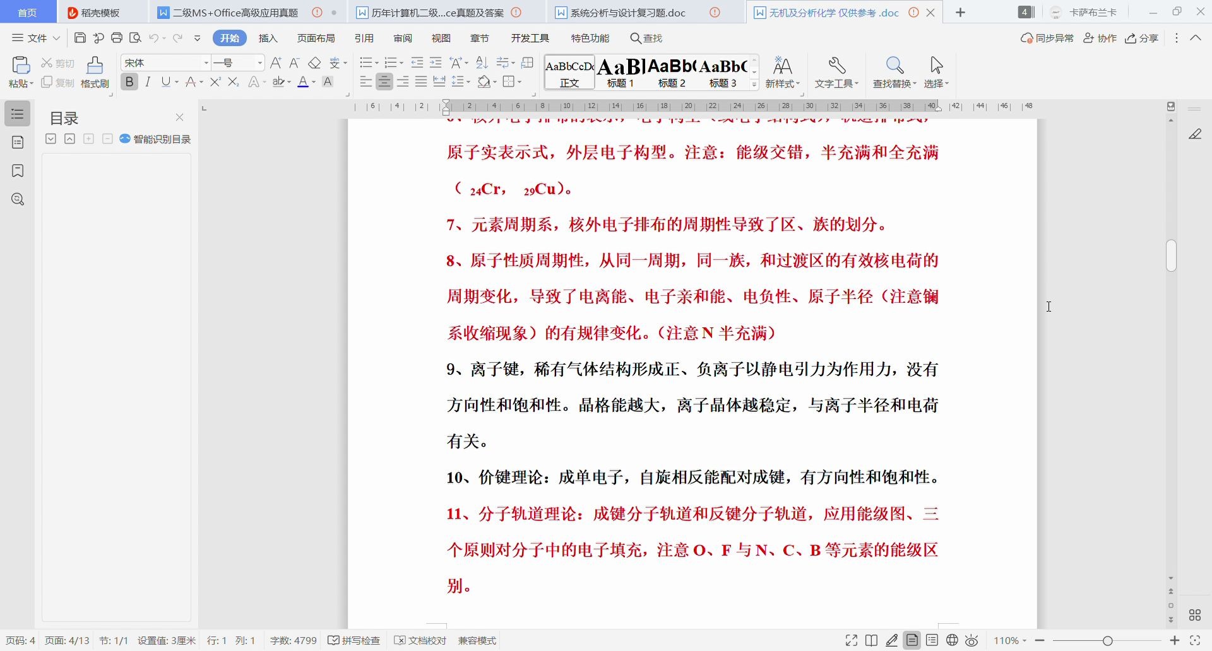The width and height of the screenshot is (1212, 651).
Task: Apply the 标题 1 style
Action: pyautogui.click(x=621, y=72)
